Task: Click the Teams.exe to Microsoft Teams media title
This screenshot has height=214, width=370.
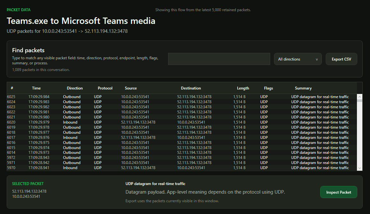Action: pos(81,21)
